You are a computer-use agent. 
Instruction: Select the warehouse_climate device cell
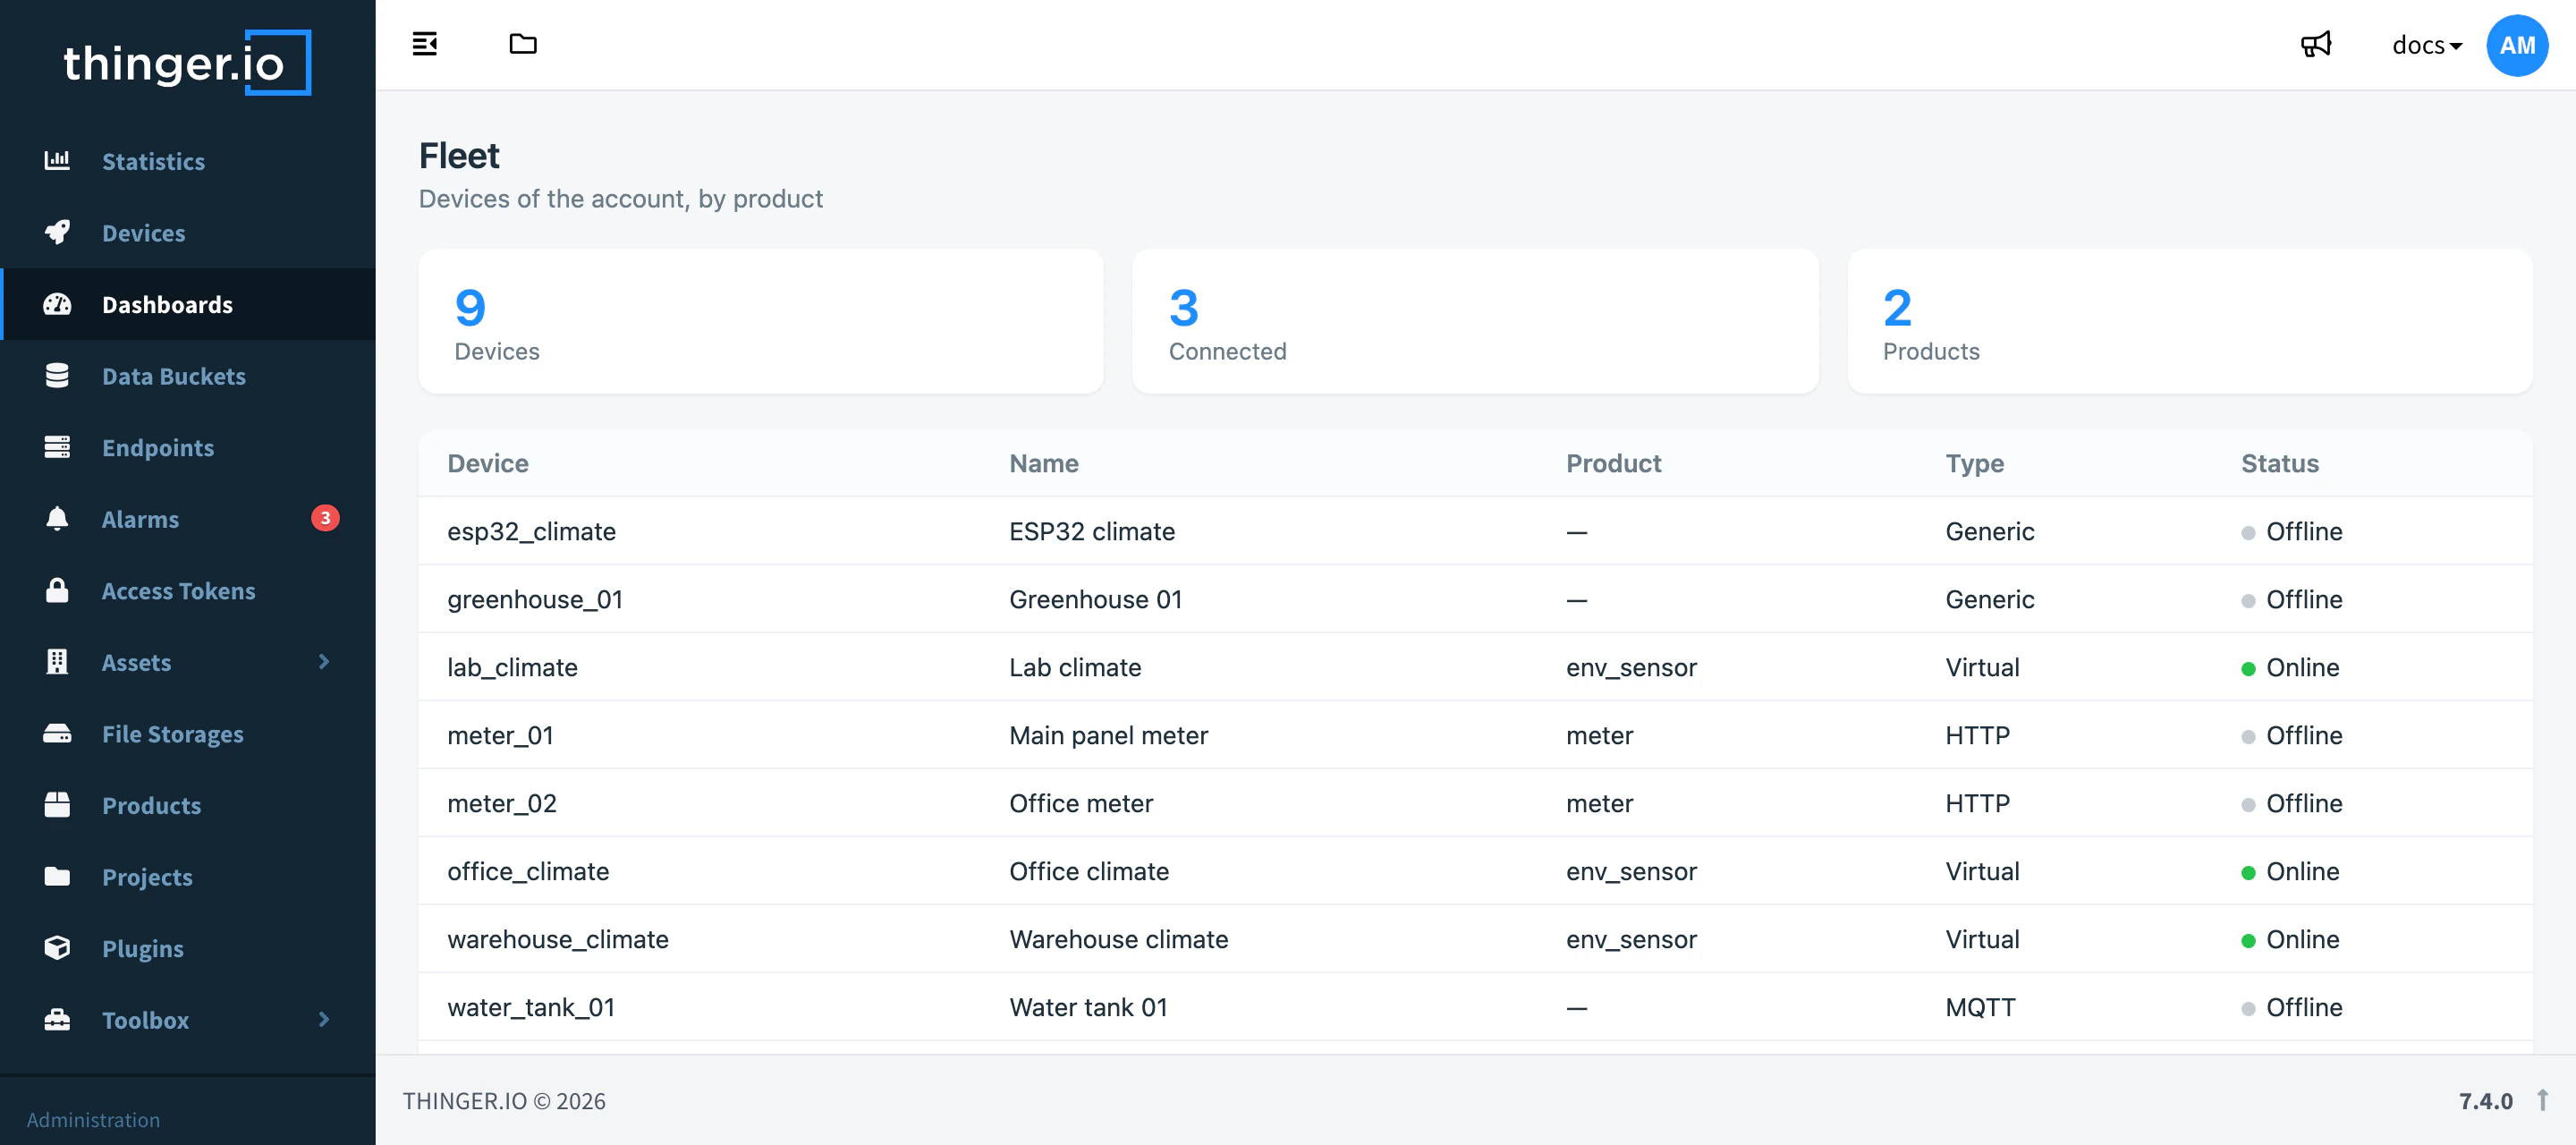click(558, 939)
